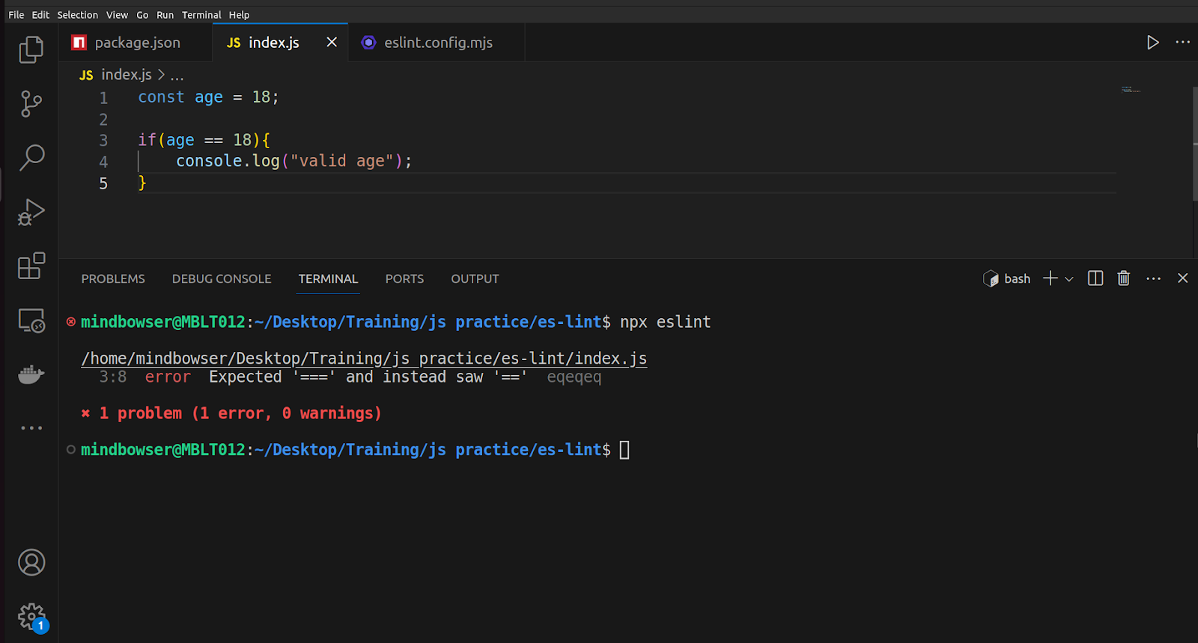Open the Terminal menu in menu bar
The image size is (1198, 643).
click(x=201, y=15)
